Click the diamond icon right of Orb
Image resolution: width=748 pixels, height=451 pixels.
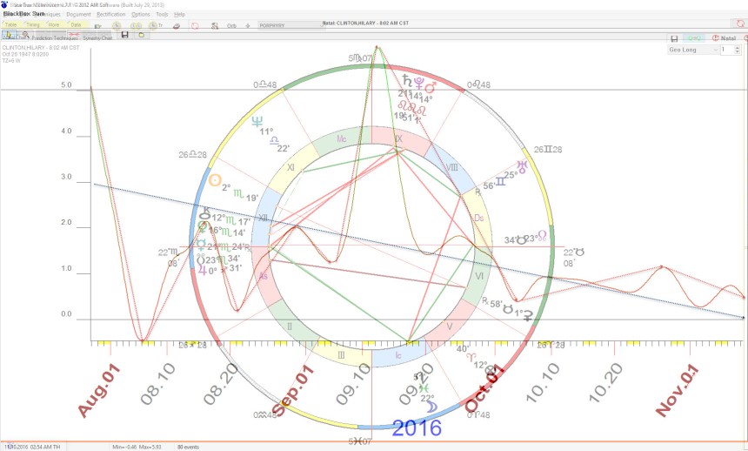coord(247,26)
